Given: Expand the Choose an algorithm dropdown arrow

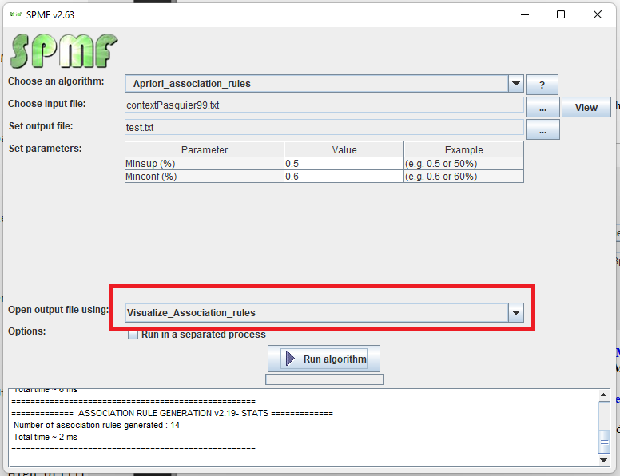Looking at the screenshot, I should pyautogui.click(x=515, y=83).
